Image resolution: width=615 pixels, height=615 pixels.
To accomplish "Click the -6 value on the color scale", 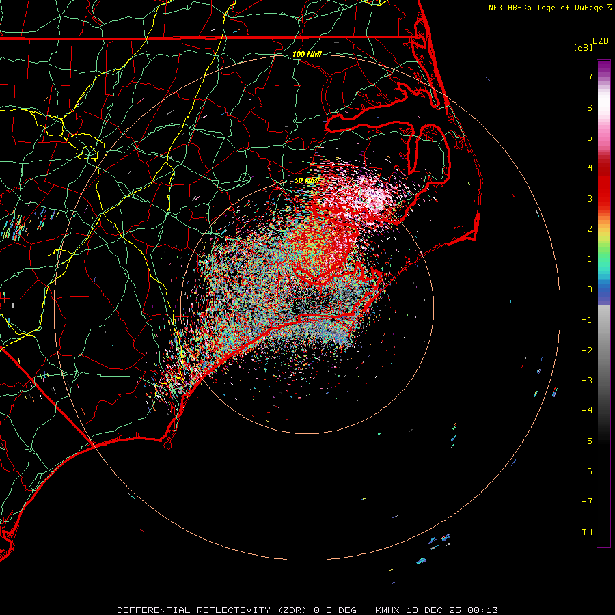I will [587, 471].
